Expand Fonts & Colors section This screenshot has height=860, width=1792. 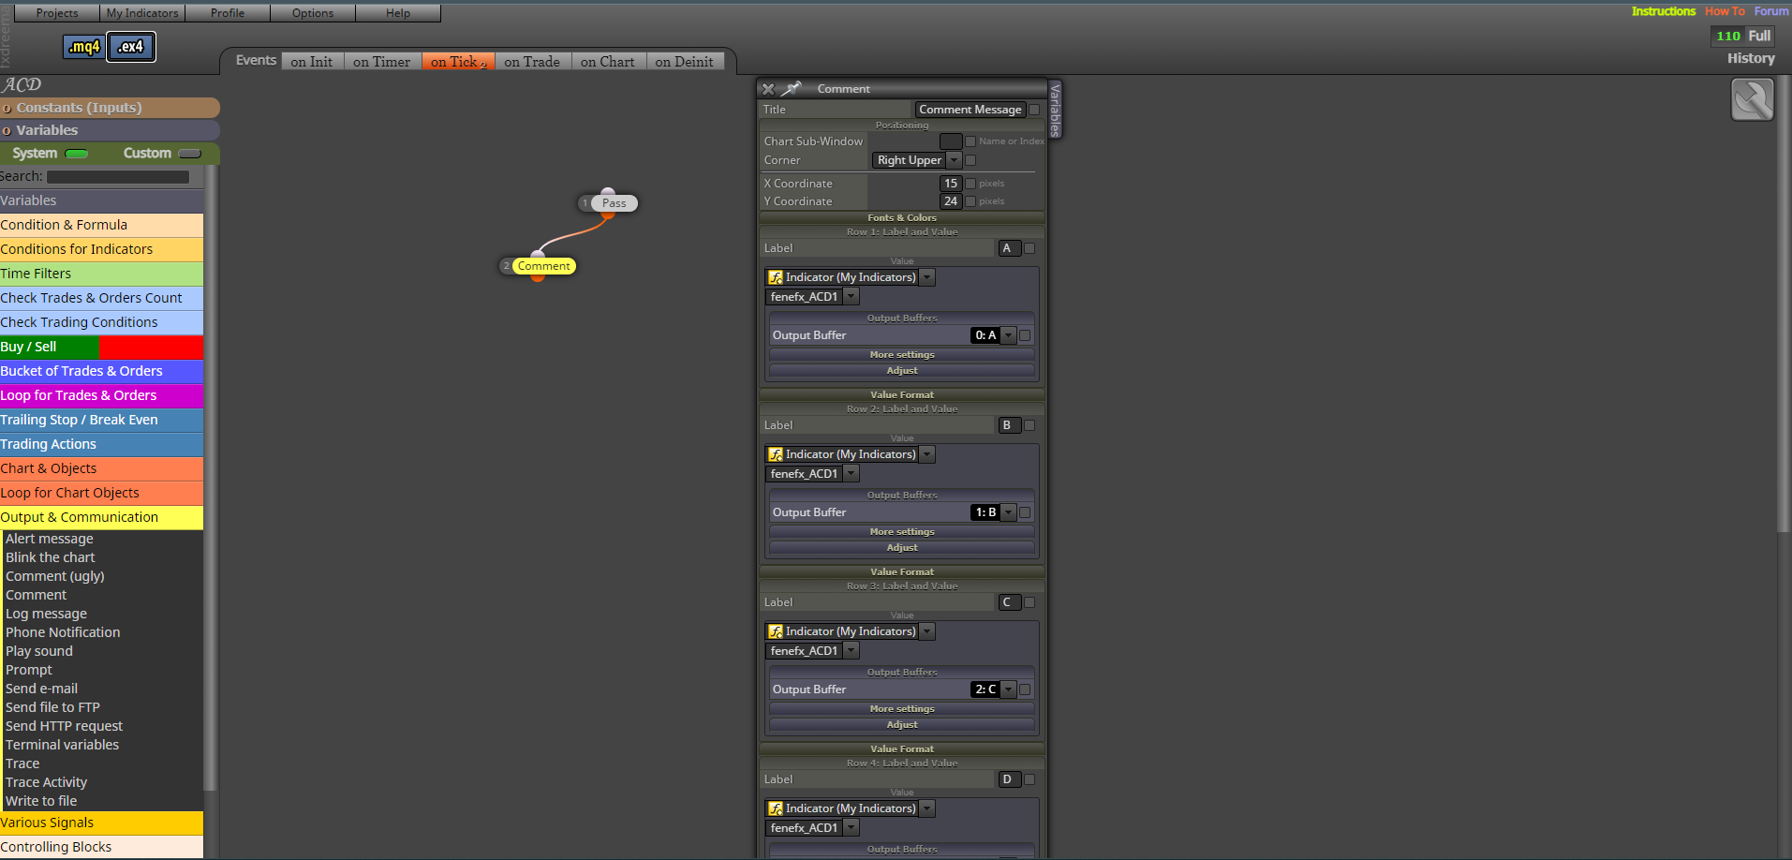coord(902,217)
